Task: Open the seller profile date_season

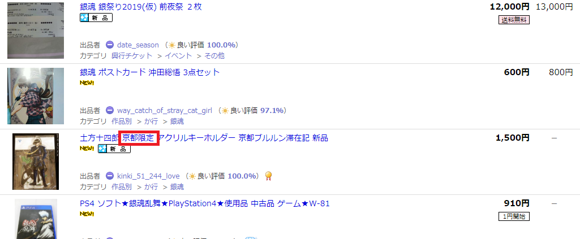Action: pyautogui.click(x=138, y=45)
